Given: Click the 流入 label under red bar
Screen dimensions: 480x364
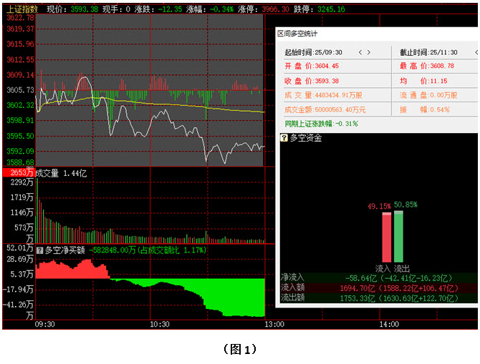Looking at the screenshot, I should click(383, 269).
